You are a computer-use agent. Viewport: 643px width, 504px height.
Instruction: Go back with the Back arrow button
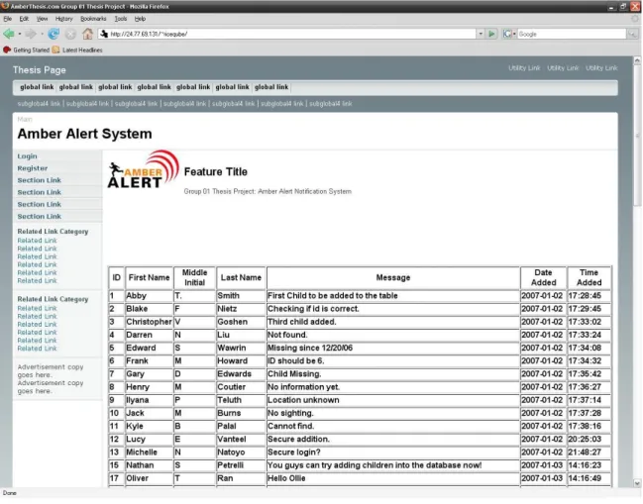coord(9,34)
